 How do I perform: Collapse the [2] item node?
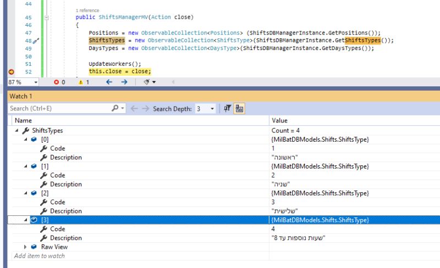25,193
